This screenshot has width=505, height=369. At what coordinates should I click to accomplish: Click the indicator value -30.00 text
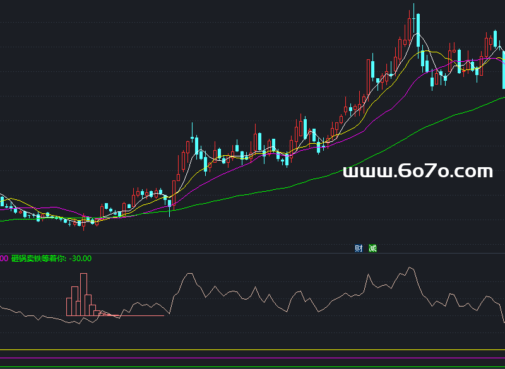pyautogui.click(x=81, y=258)
